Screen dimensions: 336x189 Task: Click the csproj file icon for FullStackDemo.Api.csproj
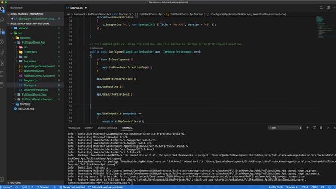click(x=20, y=76)
